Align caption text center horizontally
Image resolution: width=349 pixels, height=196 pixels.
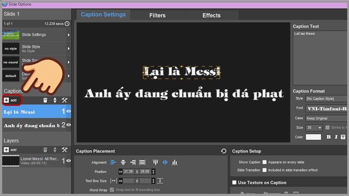click(x=123, y=162)
